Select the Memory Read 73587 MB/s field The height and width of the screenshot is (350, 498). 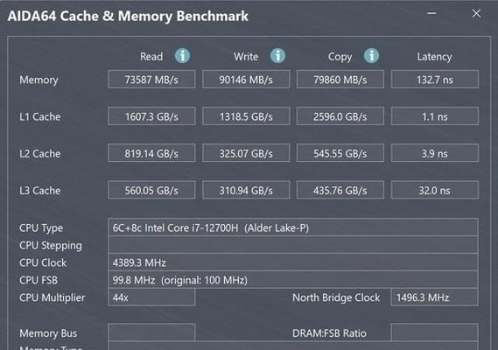[151, 80]
